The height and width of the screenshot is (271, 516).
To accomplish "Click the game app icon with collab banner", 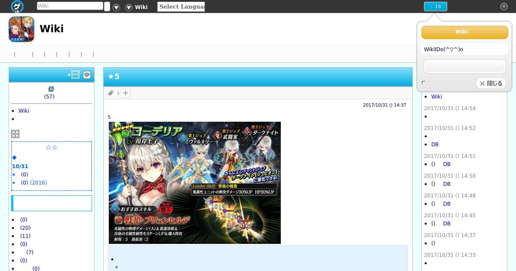I will [21, 29].
